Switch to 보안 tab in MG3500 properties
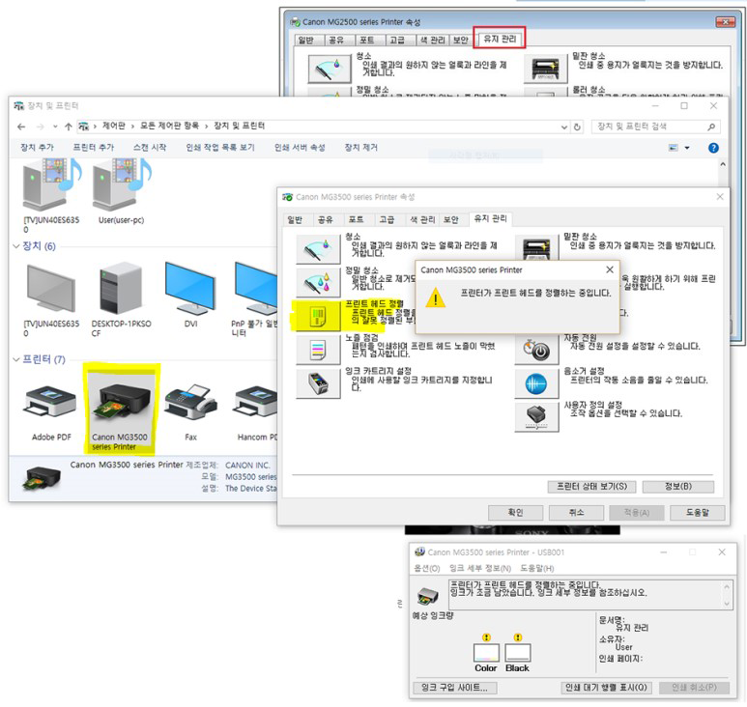This screenshot has width=747, height=707. coord(450,219)
